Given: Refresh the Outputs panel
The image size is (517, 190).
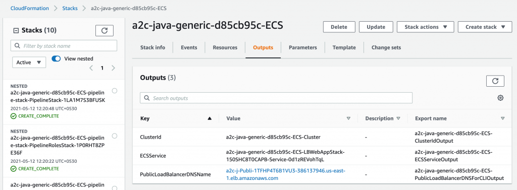Looking at the screenshot, I should tap(495, 81).
